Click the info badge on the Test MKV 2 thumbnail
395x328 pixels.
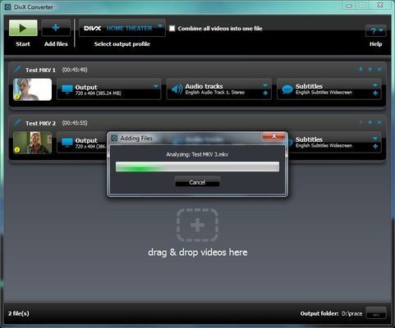(17, 149)
